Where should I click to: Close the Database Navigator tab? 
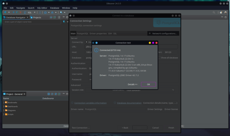coord(28,17)
